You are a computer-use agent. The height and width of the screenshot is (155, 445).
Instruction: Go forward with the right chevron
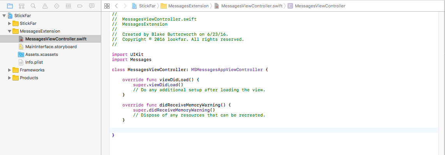[x=125, y=6]
